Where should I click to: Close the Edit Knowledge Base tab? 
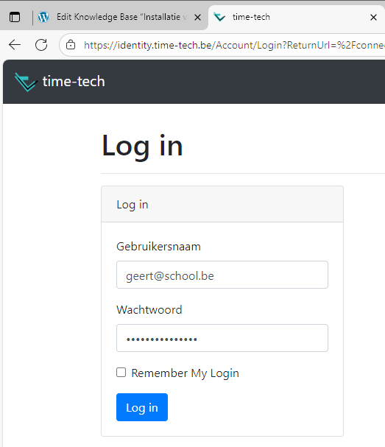(x=197, y=18)
